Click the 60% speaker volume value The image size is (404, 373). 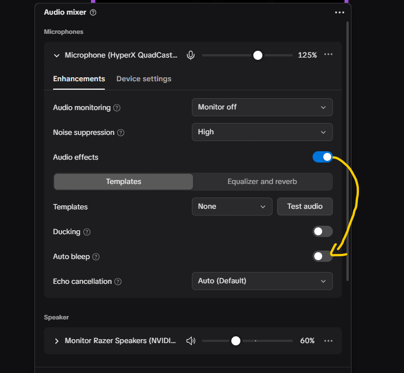[307, 341]
